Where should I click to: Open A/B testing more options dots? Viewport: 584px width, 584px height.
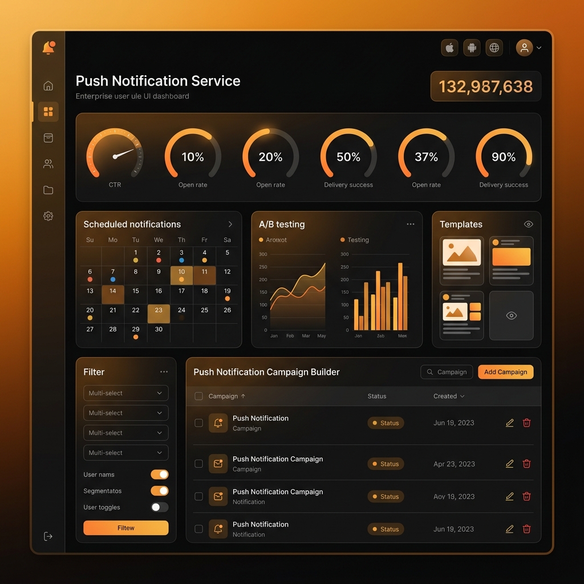(411, 224)
